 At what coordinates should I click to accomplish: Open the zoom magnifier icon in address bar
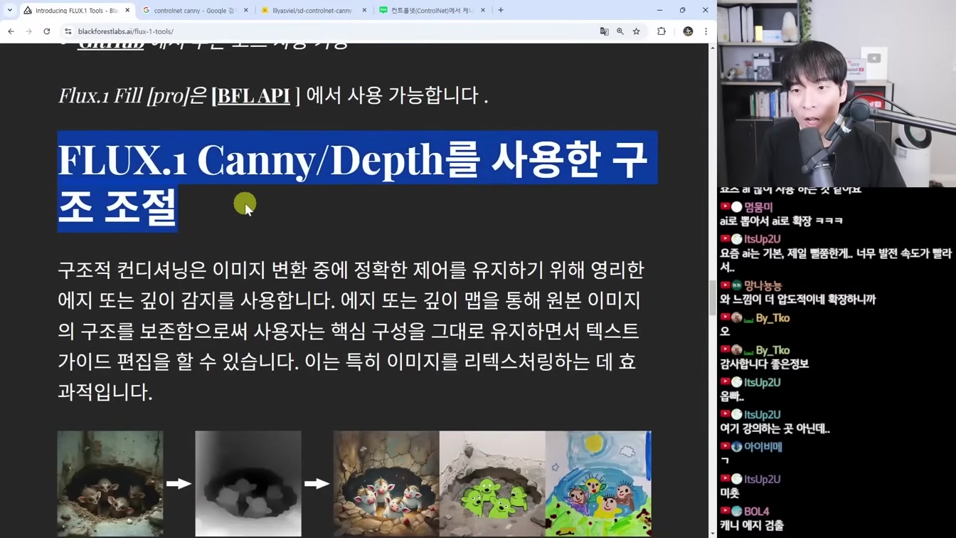click(620, 31)
